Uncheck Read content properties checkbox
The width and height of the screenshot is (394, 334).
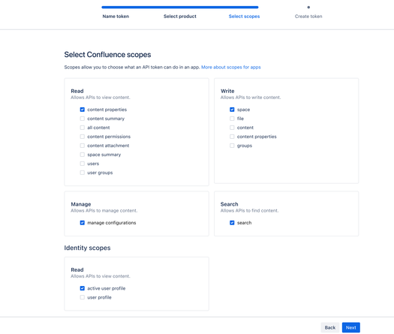(82, 110)
